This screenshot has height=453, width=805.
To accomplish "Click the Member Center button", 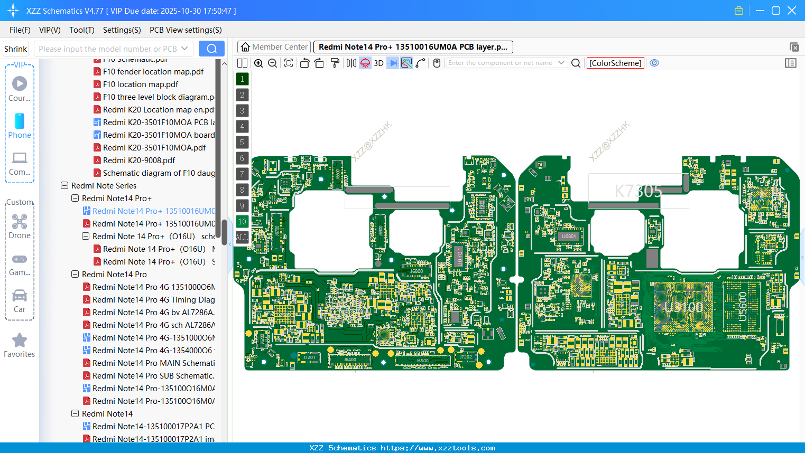I will tap(273, 46).
